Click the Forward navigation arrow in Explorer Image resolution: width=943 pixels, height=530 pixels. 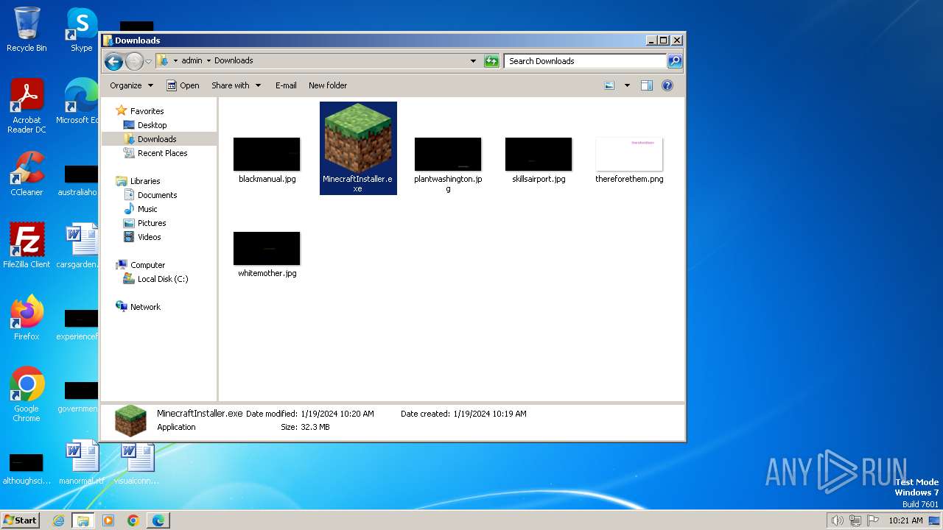[x=134, y=61]
